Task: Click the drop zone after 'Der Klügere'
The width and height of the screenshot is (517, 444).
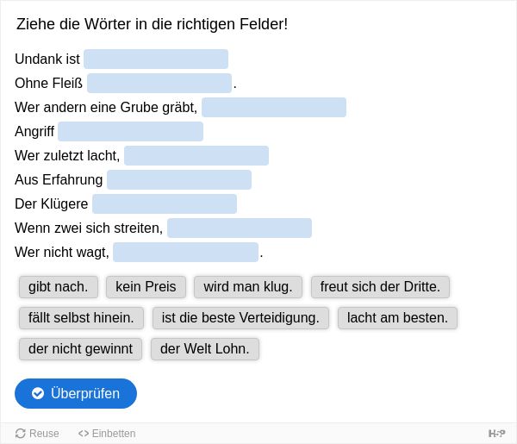Action: (165, 203)
